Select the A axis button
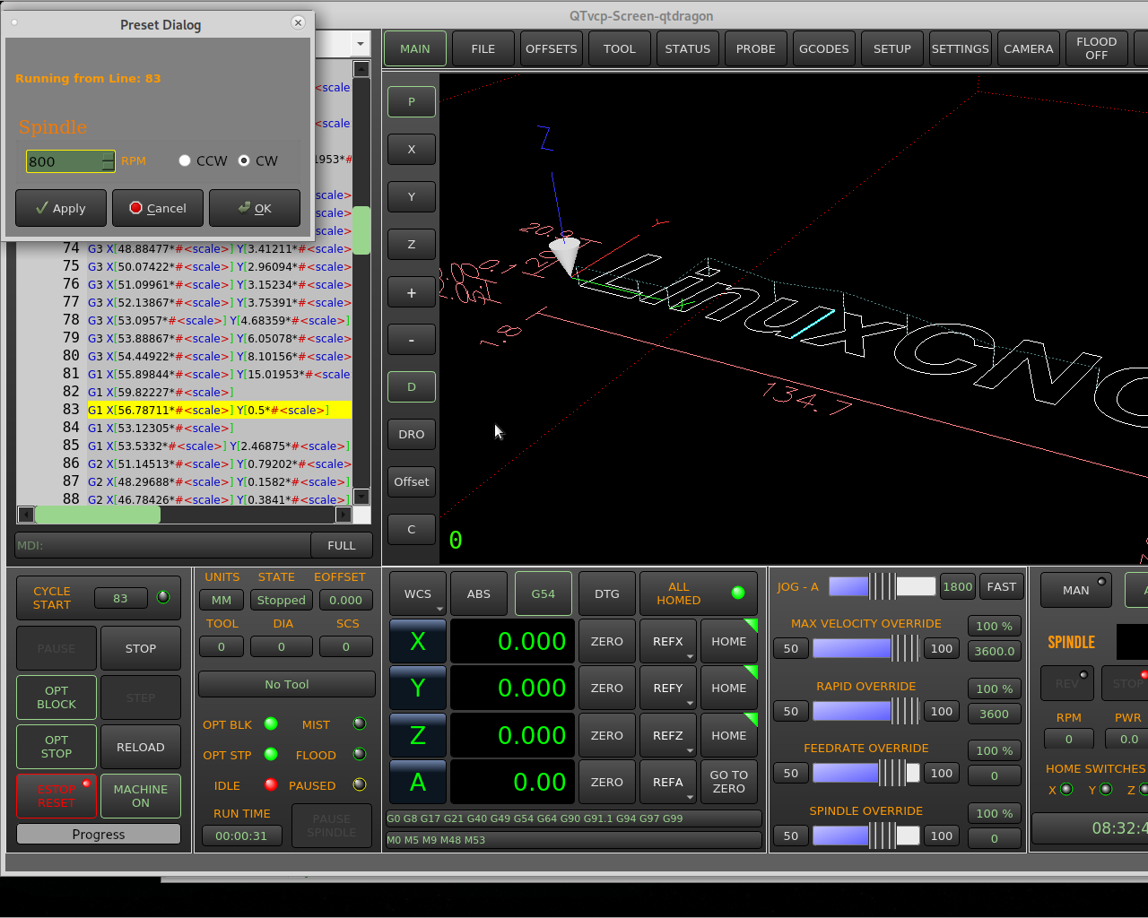This screenshot has height=918, width=1148. [418, 782]
